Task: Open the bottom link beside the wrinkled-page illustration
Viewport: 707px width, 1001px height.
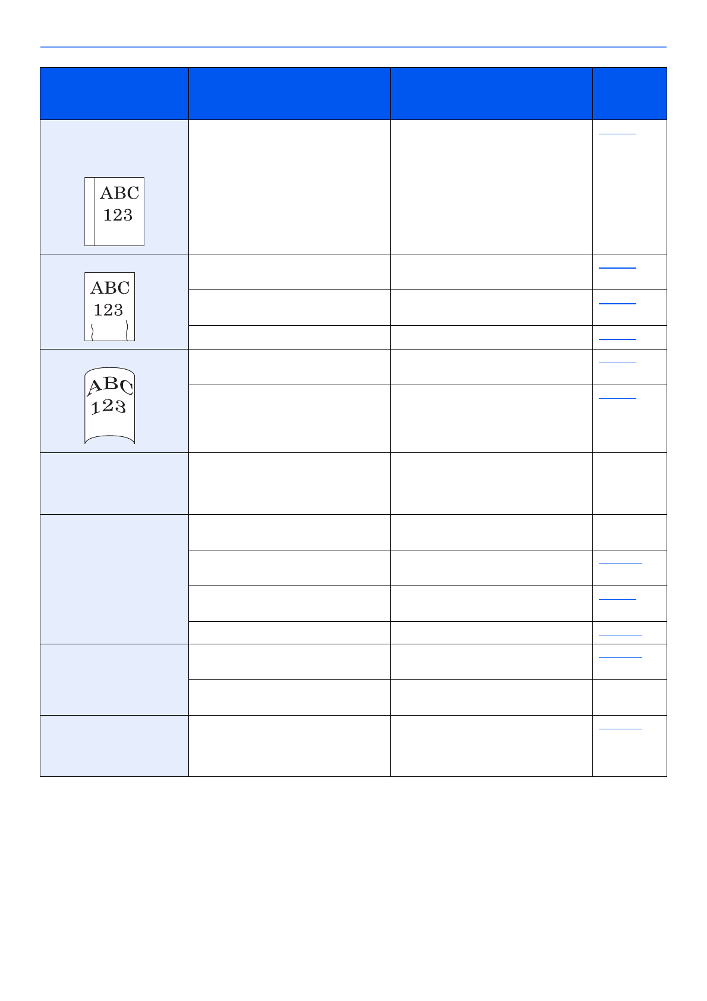Action: 617,337
